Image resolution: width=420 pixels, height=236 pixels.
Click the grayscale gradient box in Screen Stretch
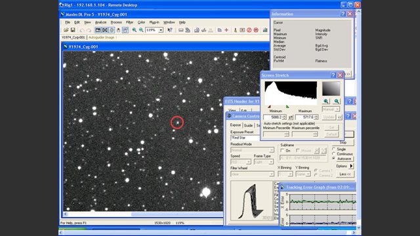point(331,88)
